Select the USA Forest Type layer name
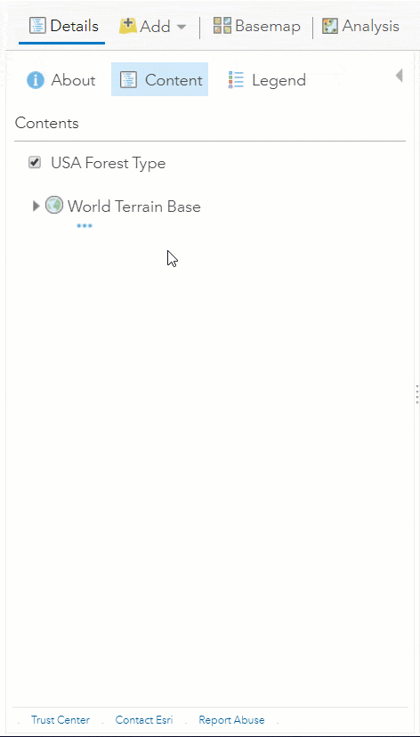Image resolution: width=420 pixels, height=737 pixels. click(x=108, y=163)
